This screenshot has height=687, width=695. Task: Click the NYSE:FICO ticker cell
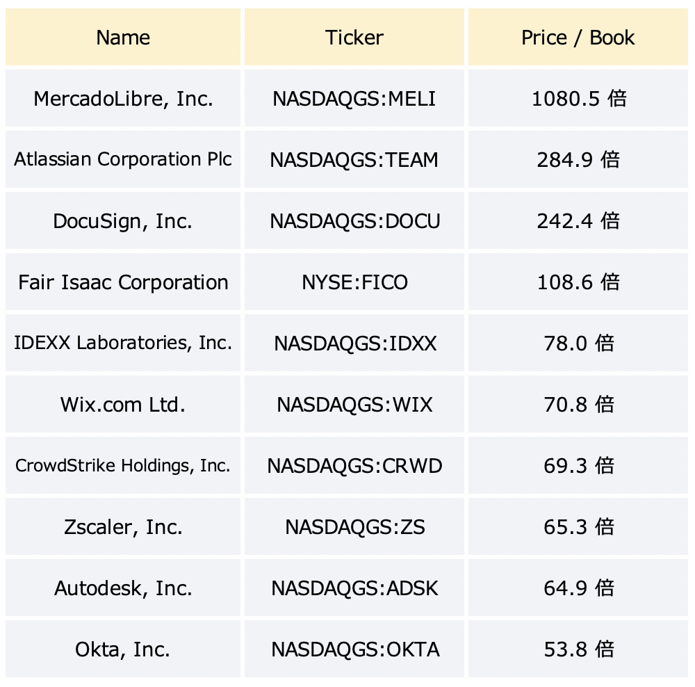tap(354, 282)
